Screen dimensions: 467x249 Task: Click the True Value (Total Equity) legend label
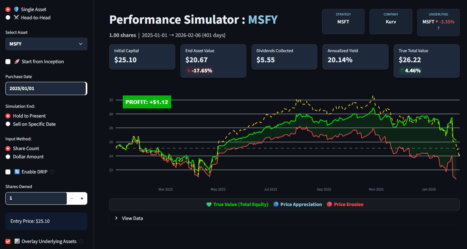(241, 204)
